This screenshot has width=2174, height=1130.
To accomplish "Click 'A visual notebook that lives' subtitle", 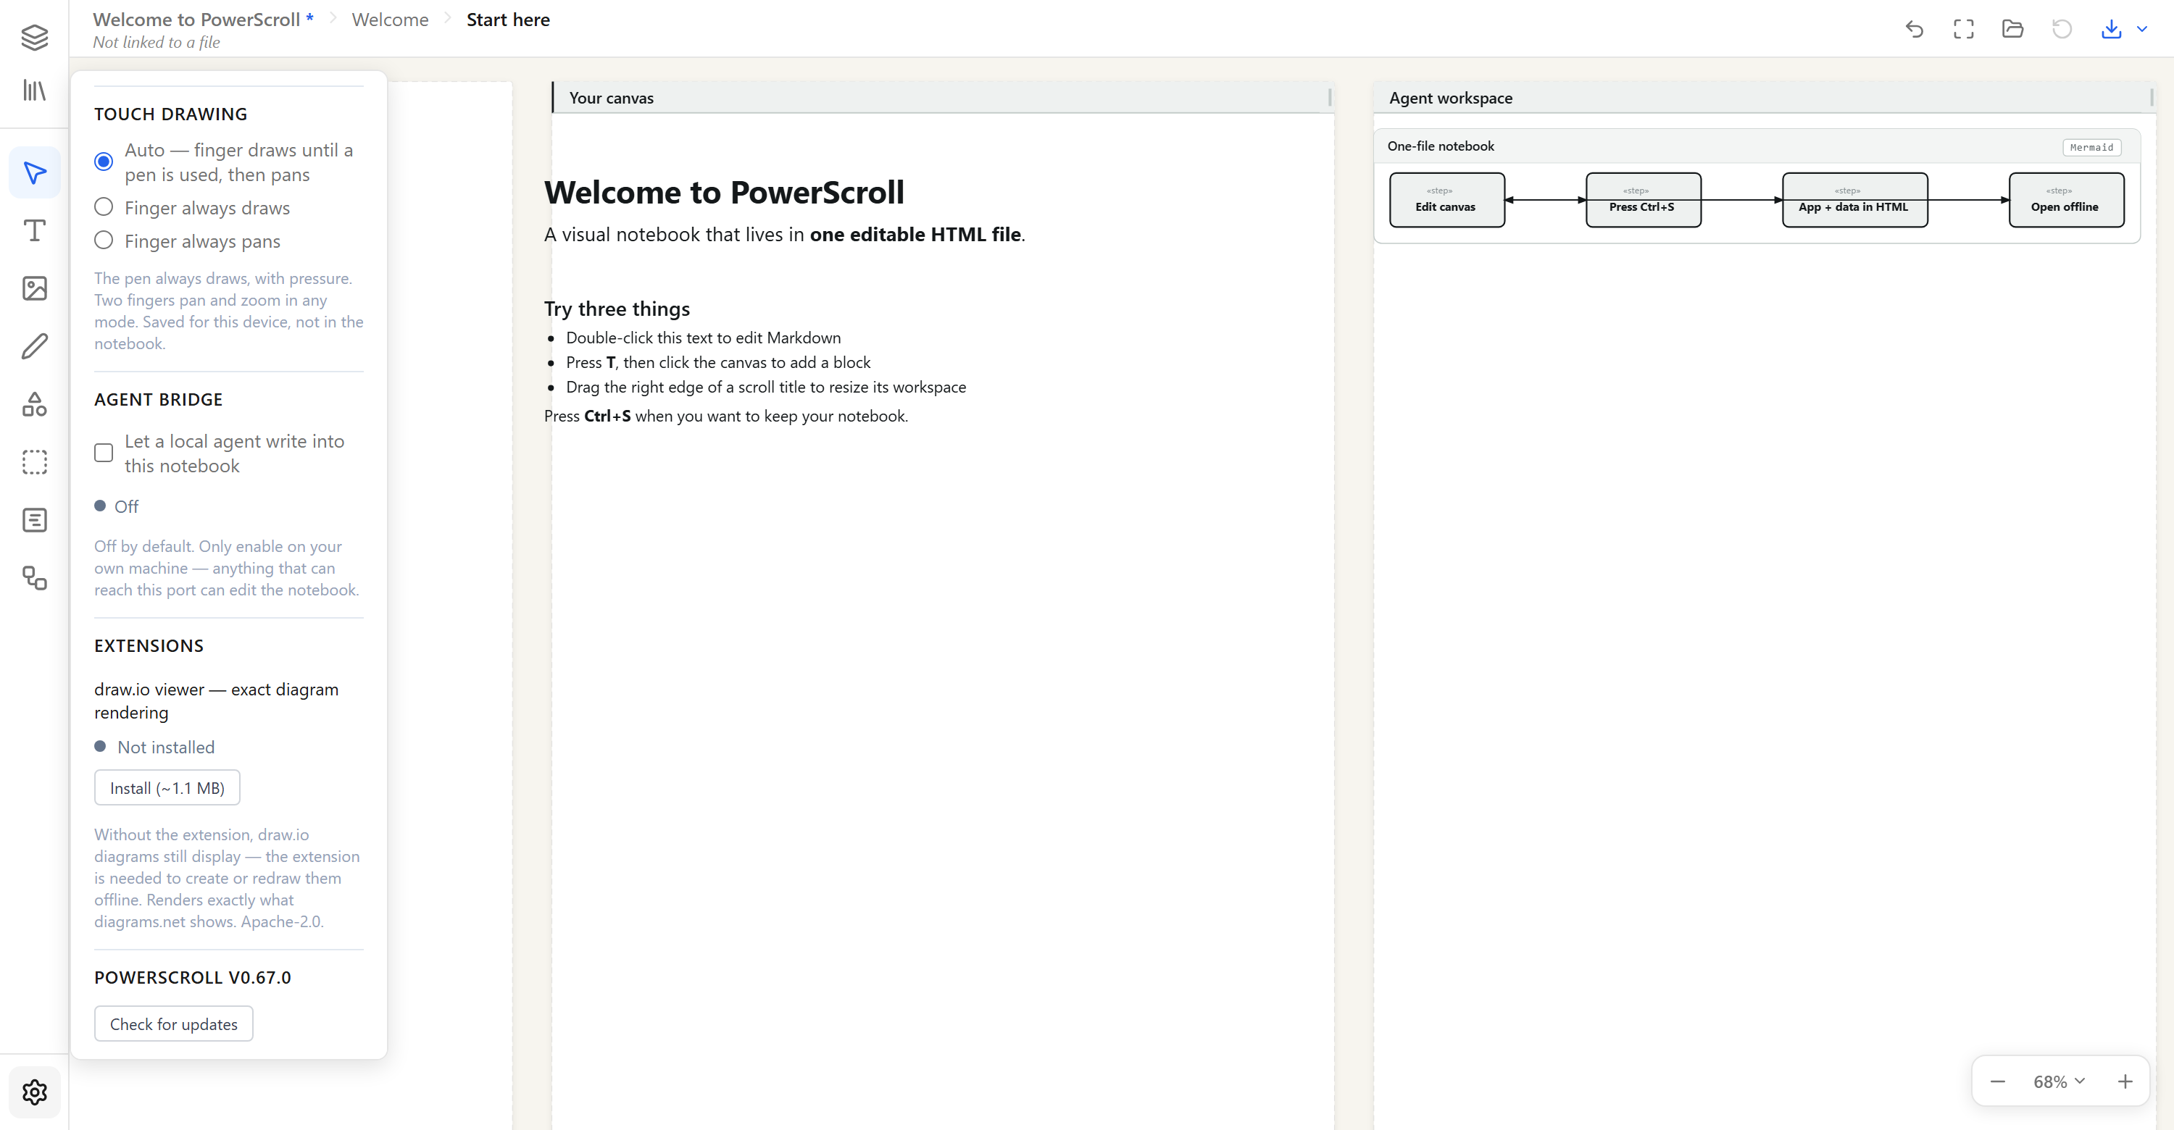I will click(784, 235).
